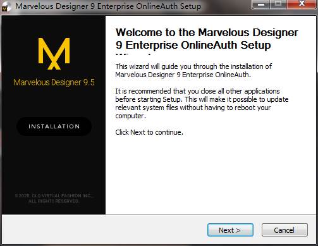Close the setup window
This screenshot has width=318, height=246.
pos(302,4)
